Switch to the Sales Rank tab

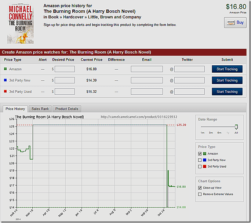[40, 109]
